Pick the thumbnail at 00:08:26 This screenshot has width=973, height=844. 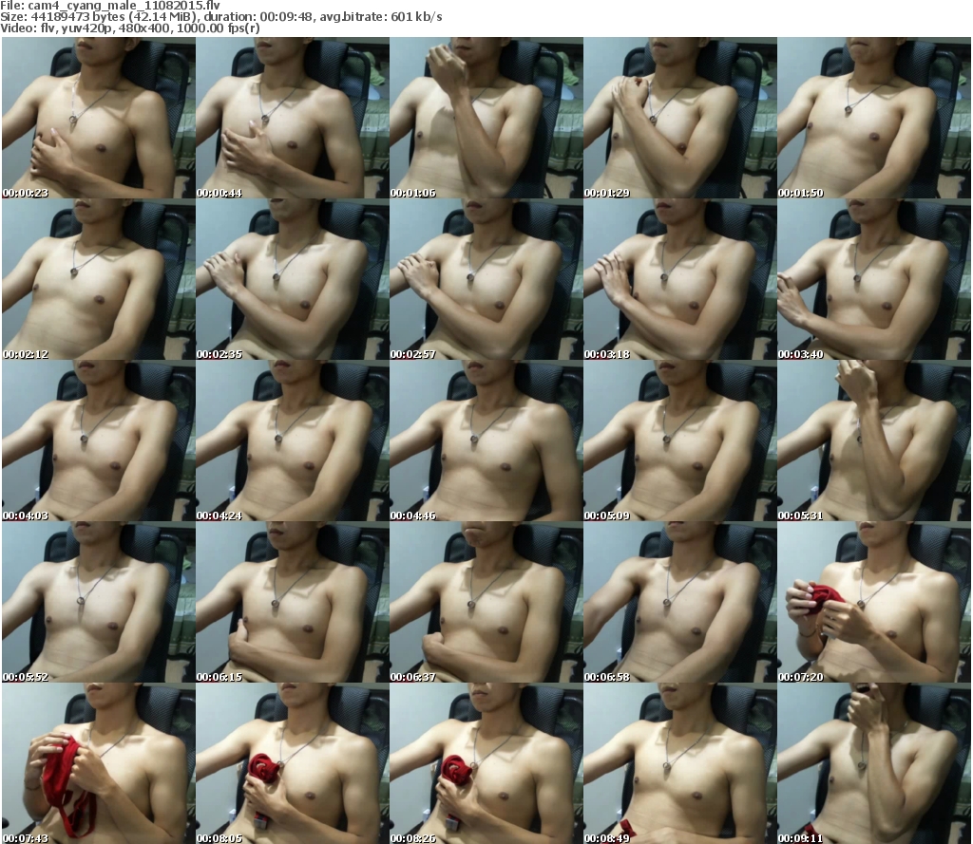[486, 763]
